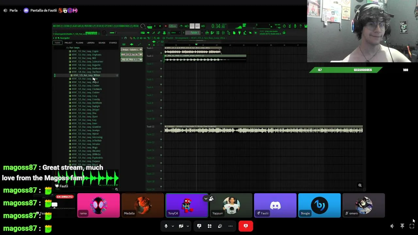Viewport: 418px width, 235px height.
Task: Select omero participant tile
Action: click(364, 205)
